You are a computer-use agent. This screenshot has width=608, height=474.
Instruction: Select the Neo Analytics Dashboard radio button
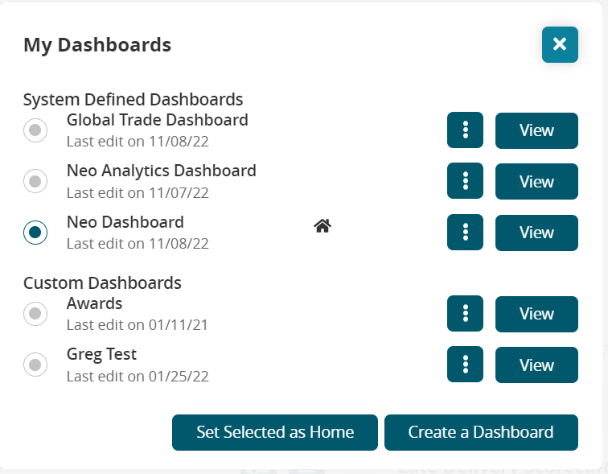(35, 181)
